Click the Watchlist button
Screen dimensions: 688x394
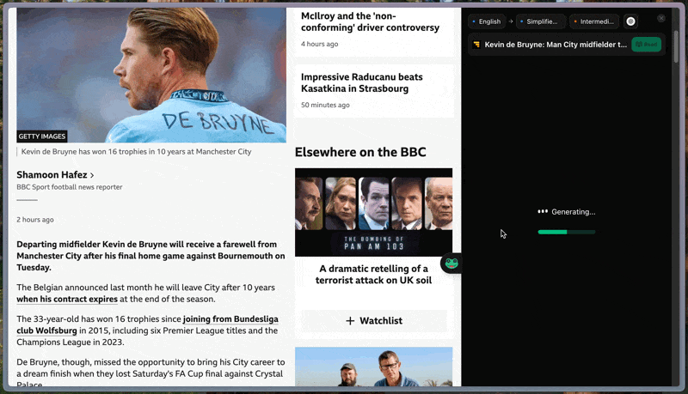tap(374, 320)
